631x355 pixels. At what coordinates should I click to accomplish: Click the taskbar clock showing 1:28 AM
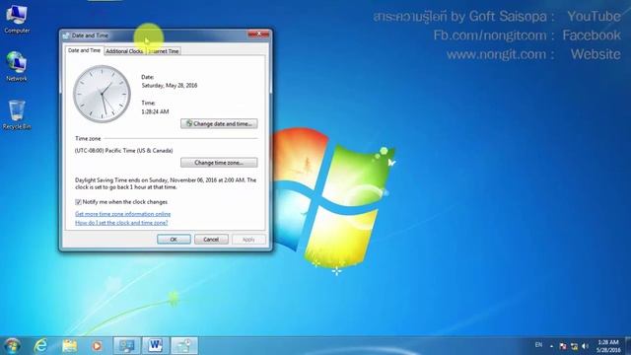[x=608, y=346]
